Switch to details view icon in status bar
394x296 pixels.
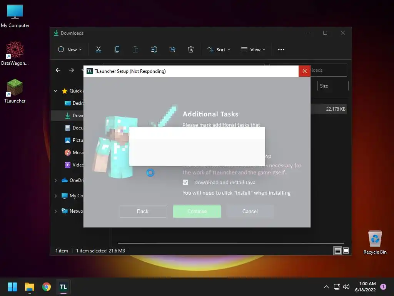337,251
